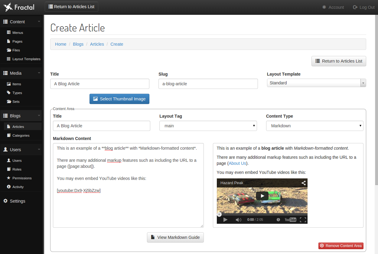Screen dimensions: 378x254
Task: Open the Layout Template dropdown
Action: (x=363, y=83)
